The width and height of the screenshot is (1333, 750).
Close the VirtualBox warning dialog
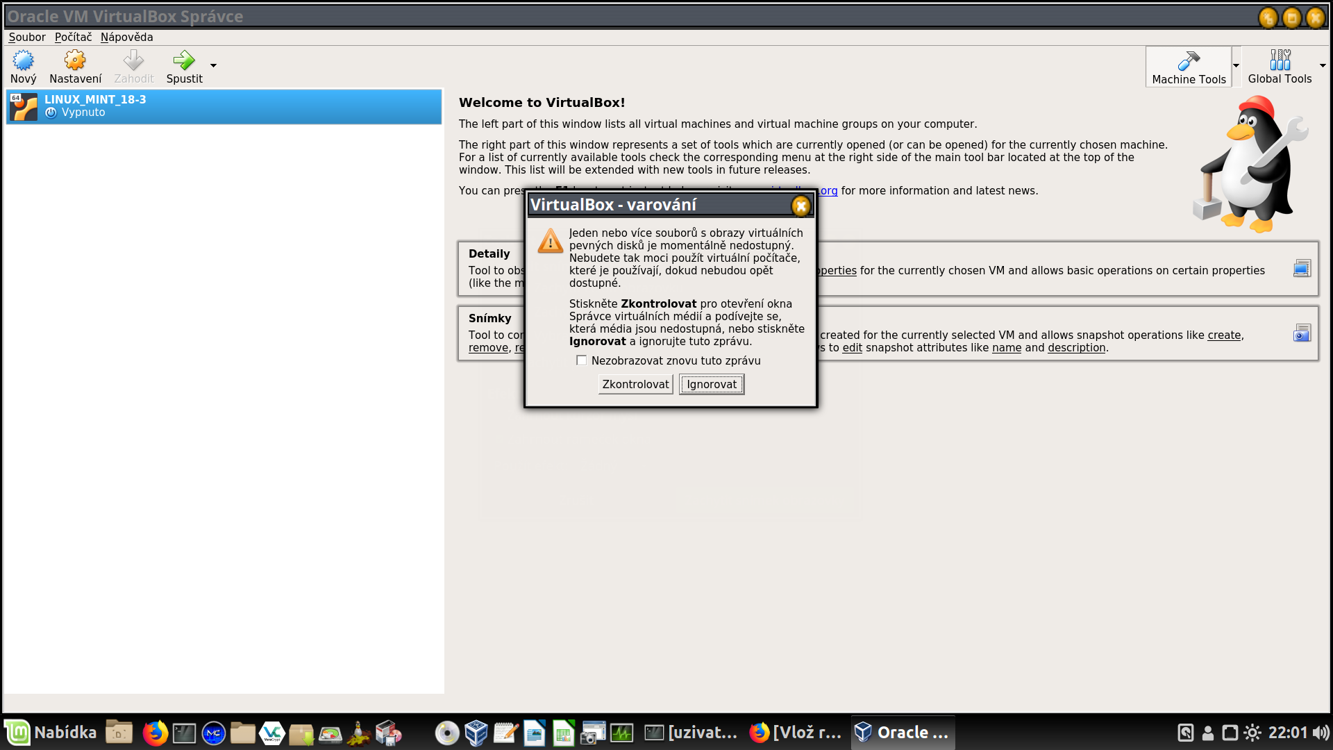pyautogui.click(x=800, y=206)
